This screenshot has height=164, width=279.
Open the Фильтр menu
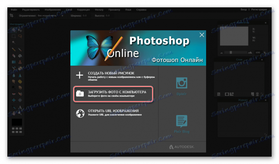coord(99,10)
